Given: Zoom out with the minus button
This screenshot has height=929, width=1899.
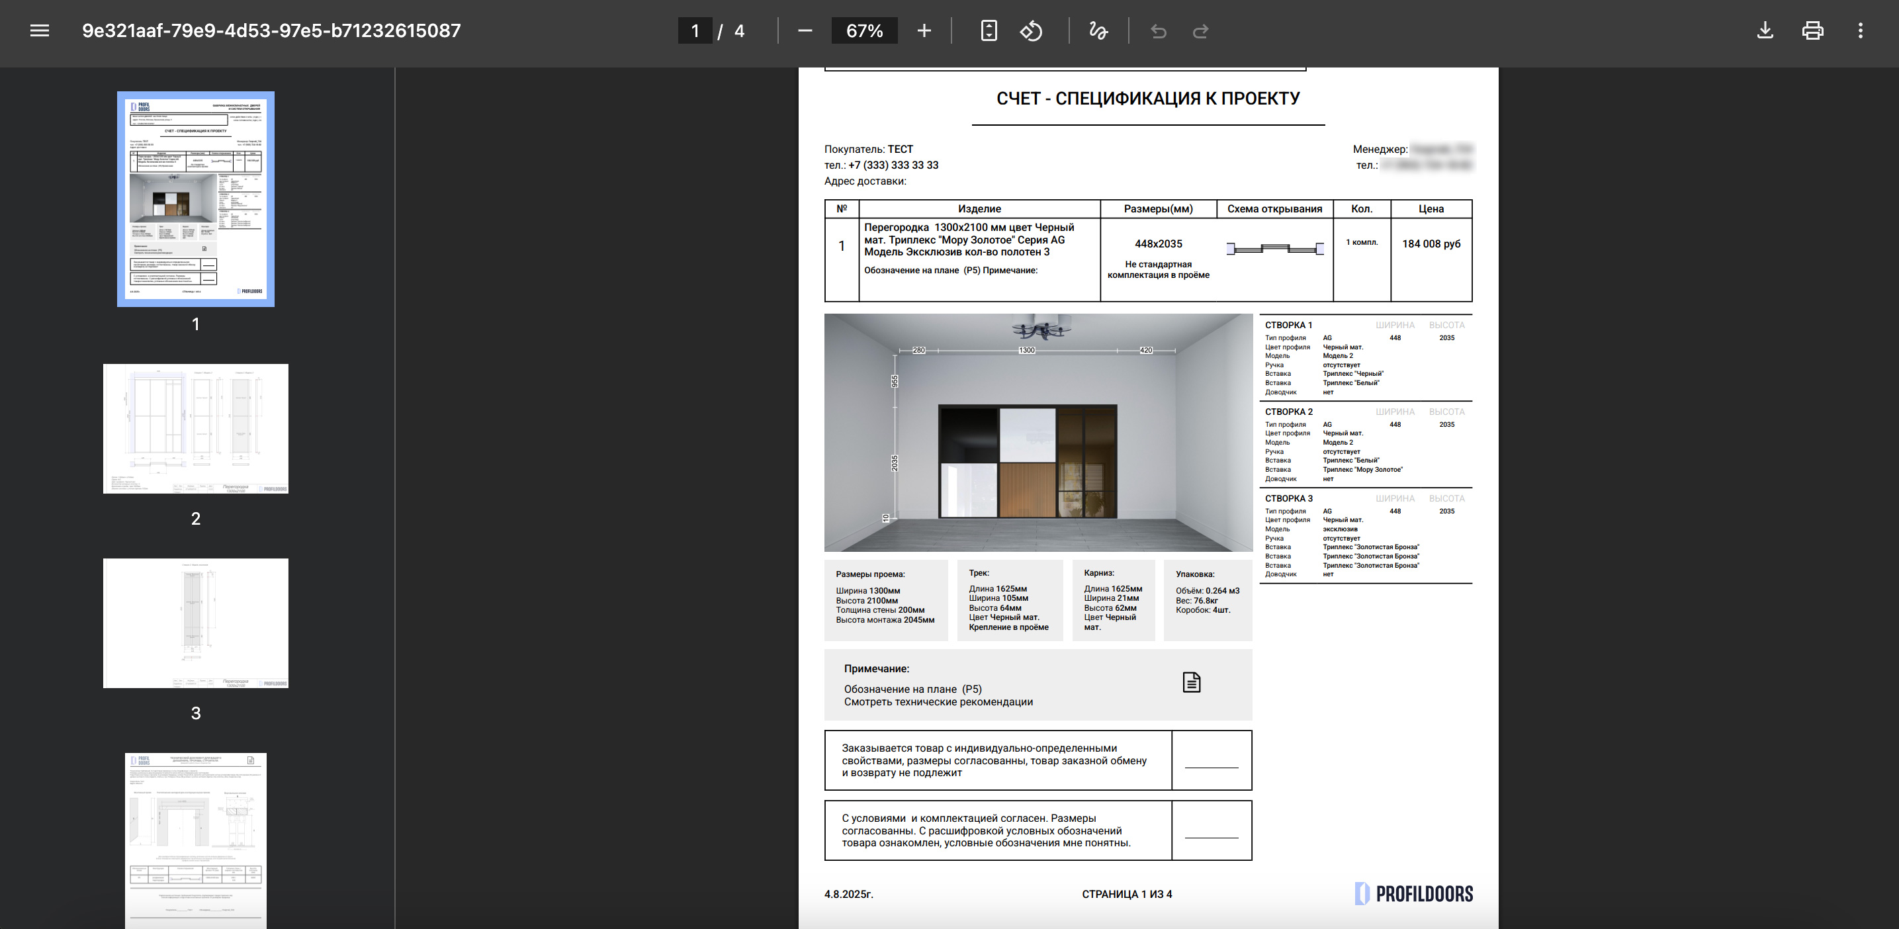Looking at the screenshot, I should tap(805, 31).
